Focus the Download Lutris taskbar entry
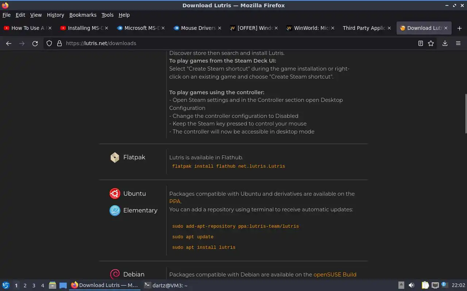467x291 pixels. [105, 286]
